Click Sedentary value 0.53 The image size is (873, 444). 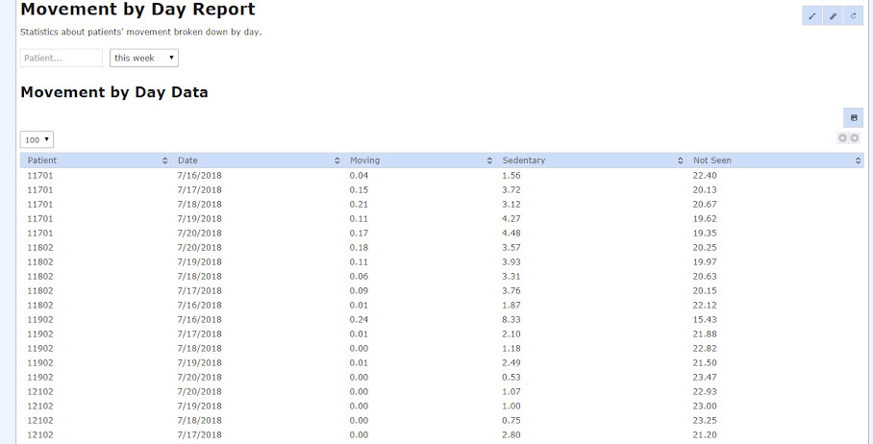point(511,378)
